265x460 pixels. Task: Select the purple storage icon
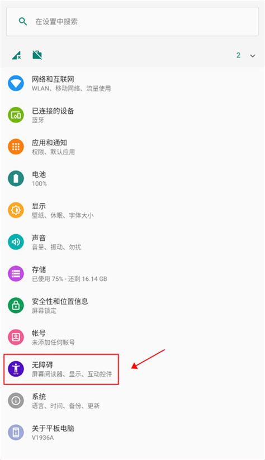point(16,274)
